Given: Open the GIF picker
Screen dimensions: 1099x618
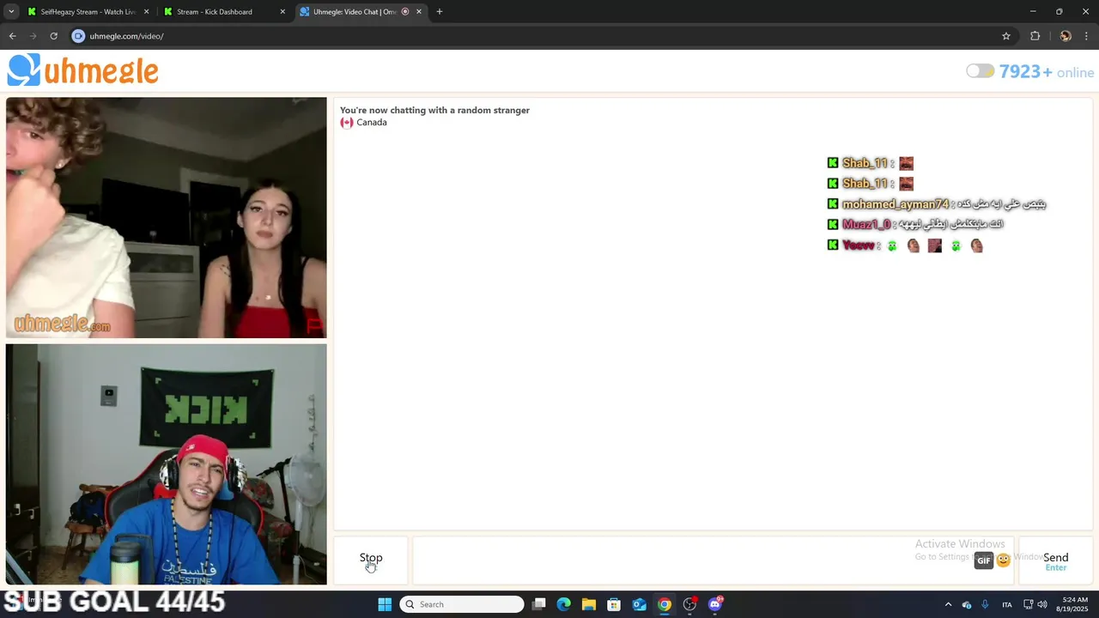Looking at the screenshot, I should click(x=984, y=560).
